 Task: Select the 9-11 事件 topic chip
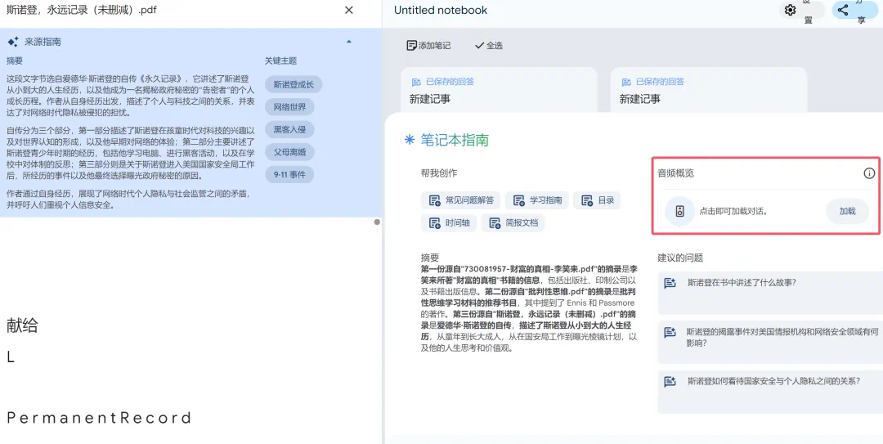[x=289, y=175]
